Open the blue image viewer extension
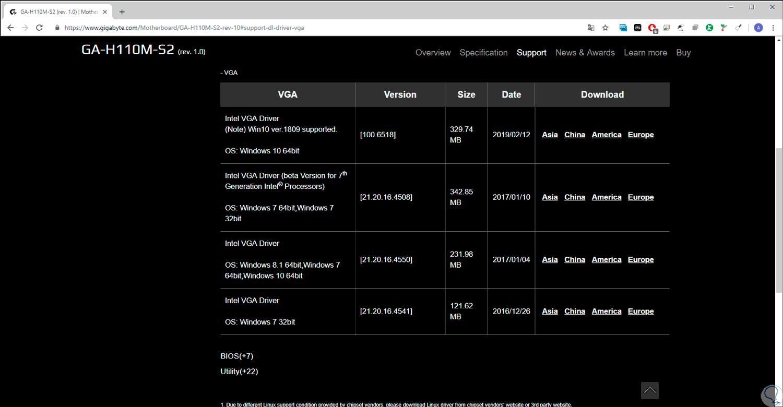The height and width of the screenshot is (407, 783). (623, 28)
